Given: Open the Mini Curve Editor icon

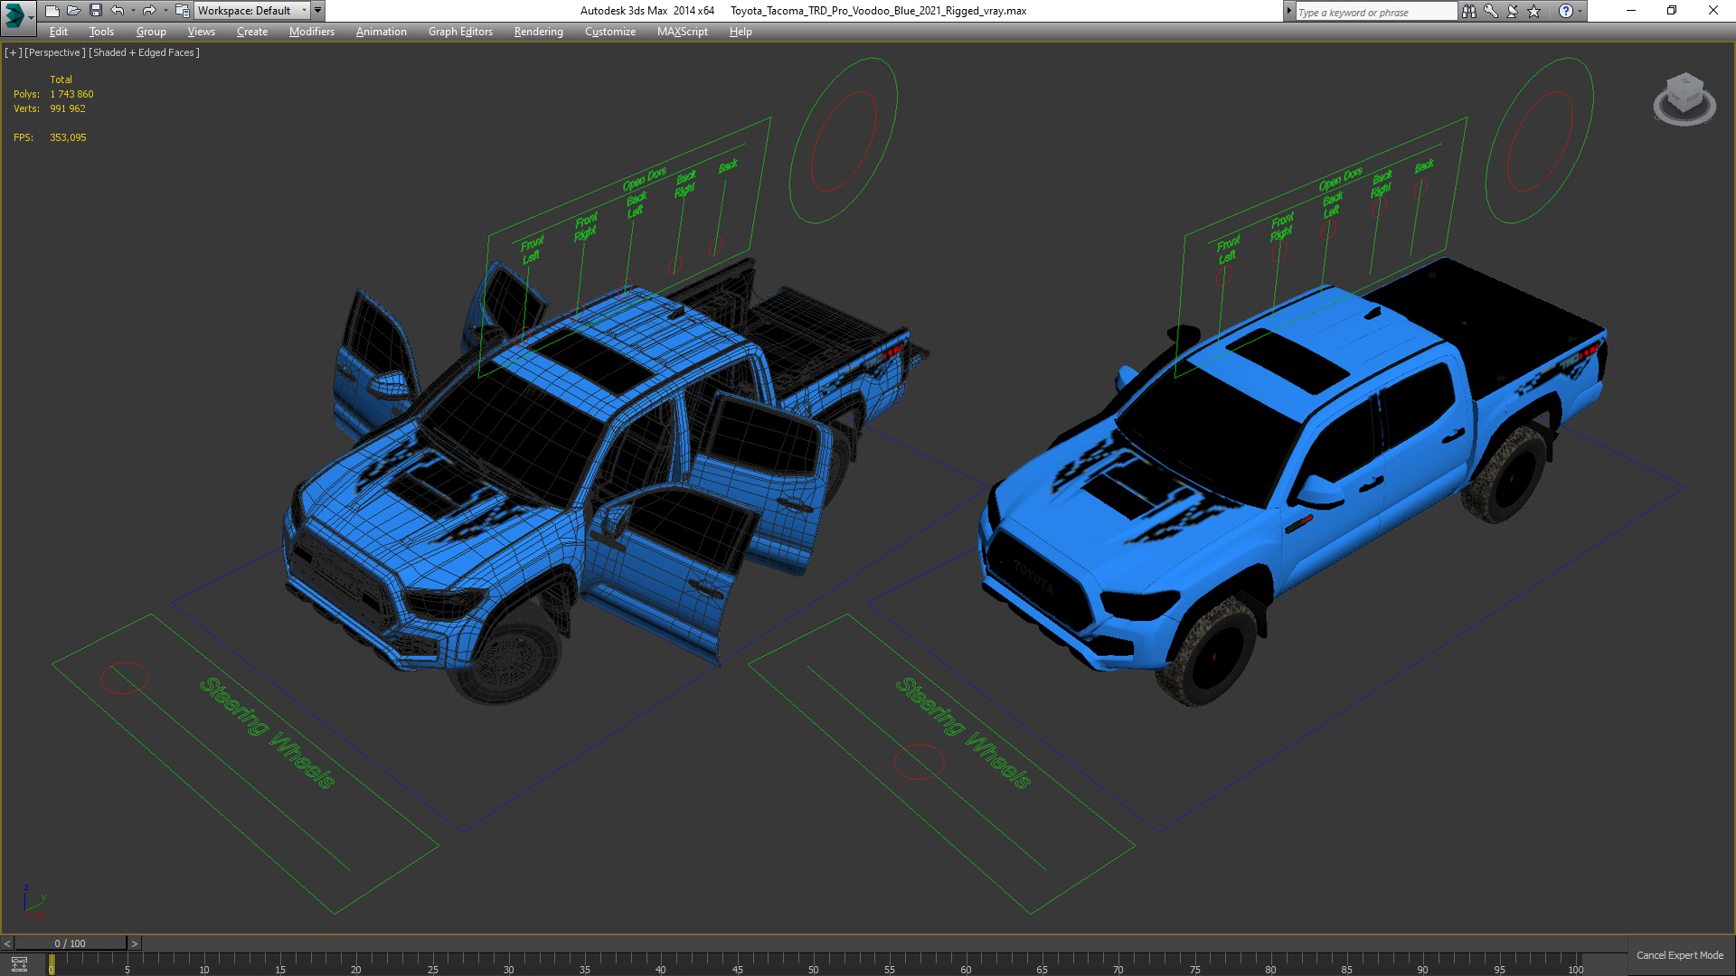Looking at the screenshot, I should point(19,964).
